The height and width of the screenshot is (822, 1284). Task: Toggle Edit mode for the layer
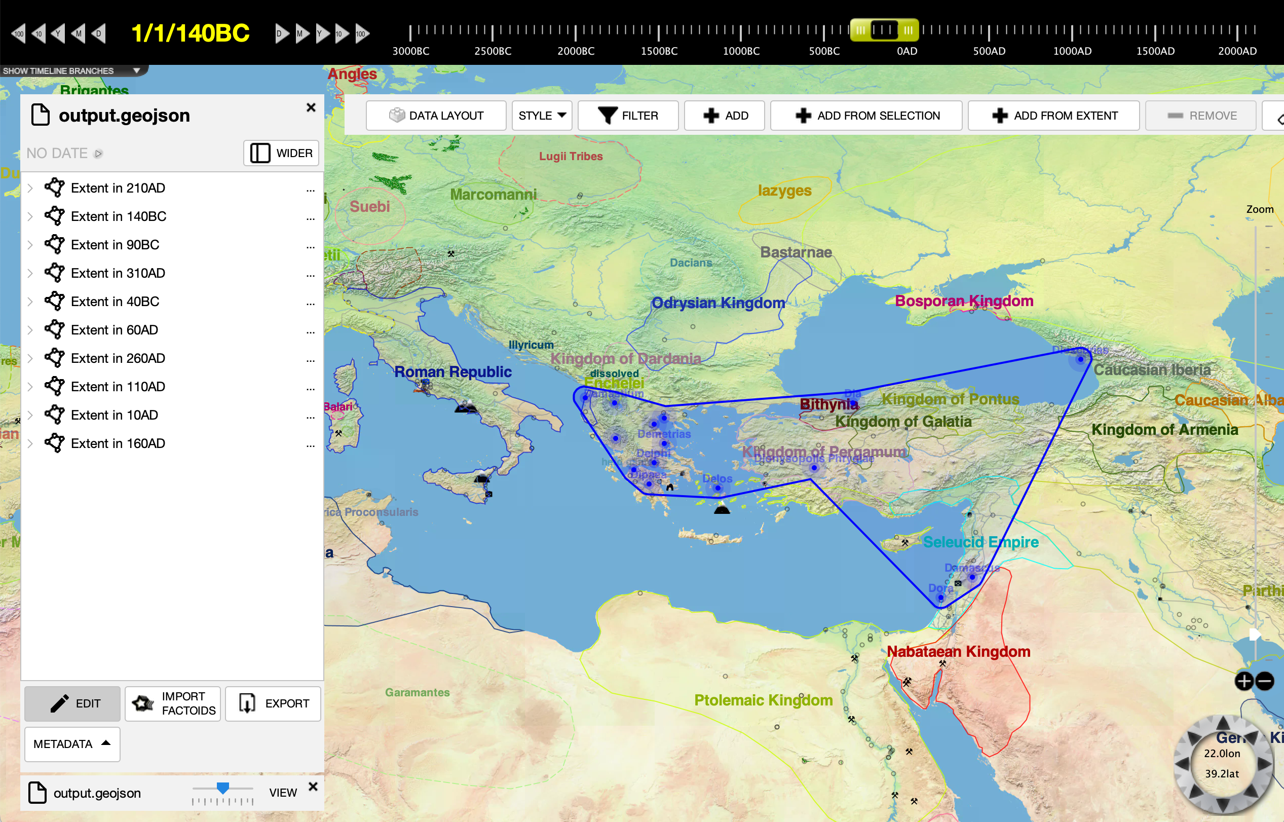(x=72, y=703)
